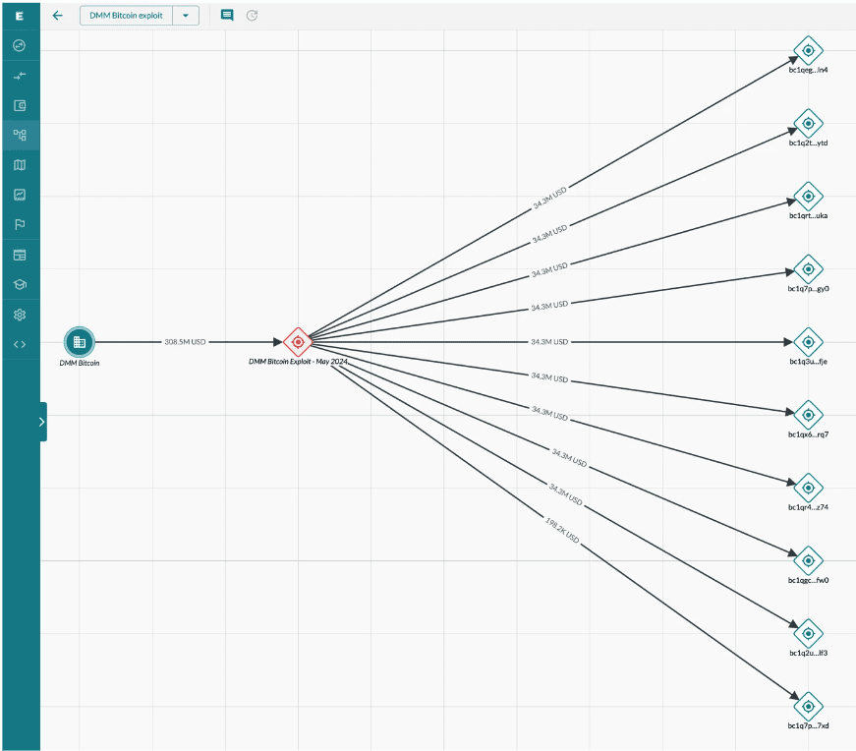Open the DMM Bitcoin exploit dropdown arrow
This screenshot has height=751, width=856.
click(x=186, y=16)
